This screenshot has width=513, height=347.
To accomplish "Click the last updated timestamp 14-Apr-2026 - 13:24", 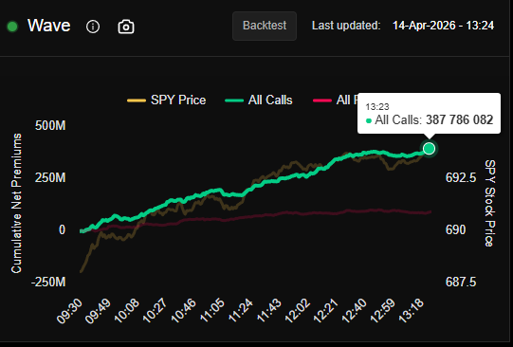I will coord(443,26).
